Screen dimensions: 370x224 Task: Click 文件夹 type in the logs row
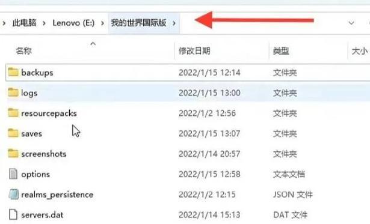[285, 93]
